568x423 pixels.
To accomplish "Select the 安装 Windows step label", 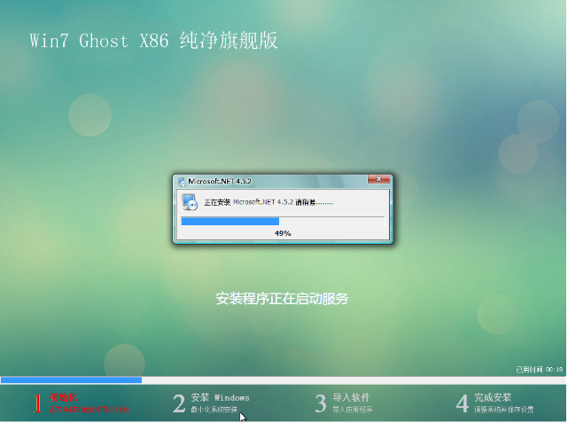I will pyautogui.click(x=220, y=397).
